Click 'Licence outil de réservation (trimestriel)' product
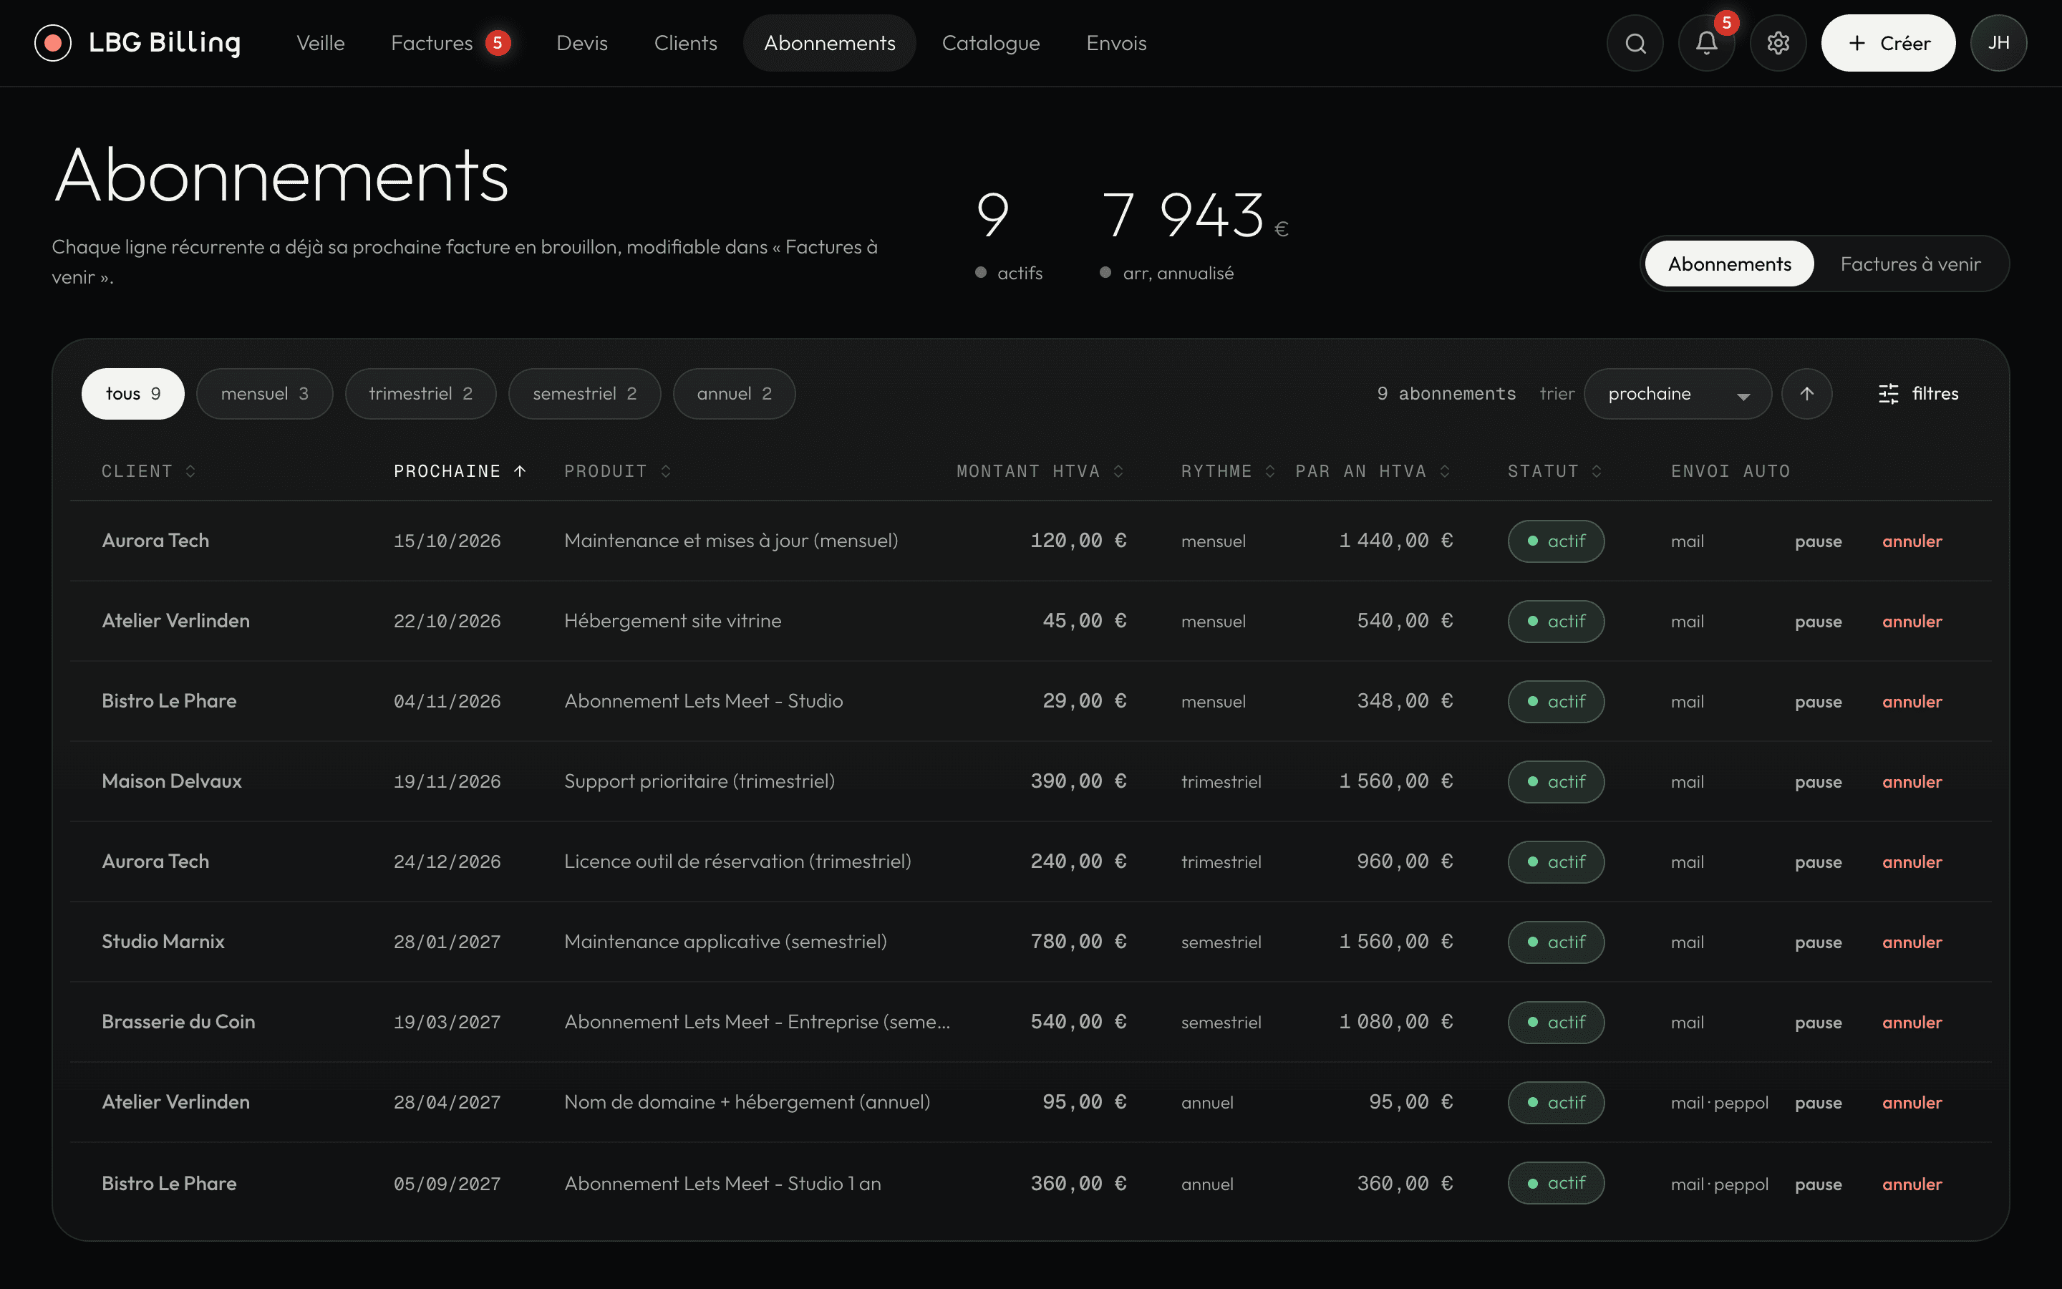Image resolution: width=2062 pixels, height=1289 pixels. click(x=737, y=861)
